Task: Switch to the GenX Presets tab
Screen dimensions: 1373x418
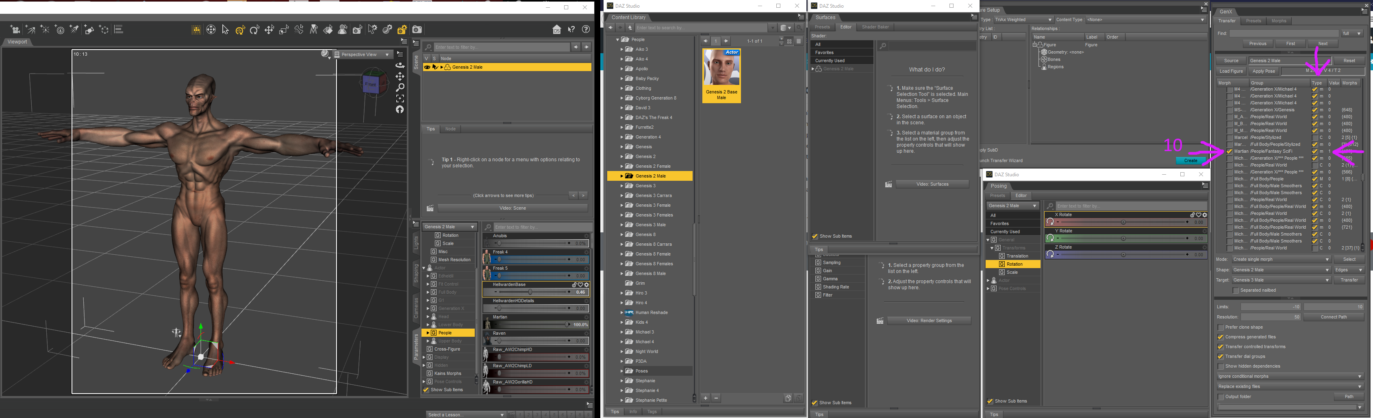Action: (1254, 21)
